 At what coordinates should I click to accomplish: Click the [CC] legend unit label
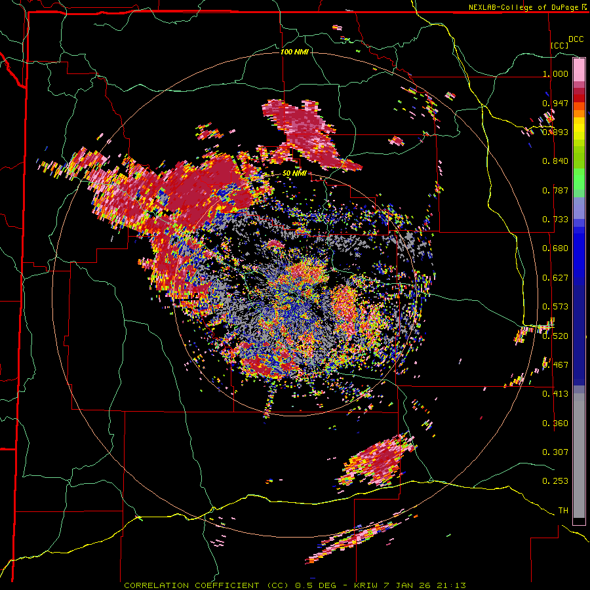[x=560, y=45]
